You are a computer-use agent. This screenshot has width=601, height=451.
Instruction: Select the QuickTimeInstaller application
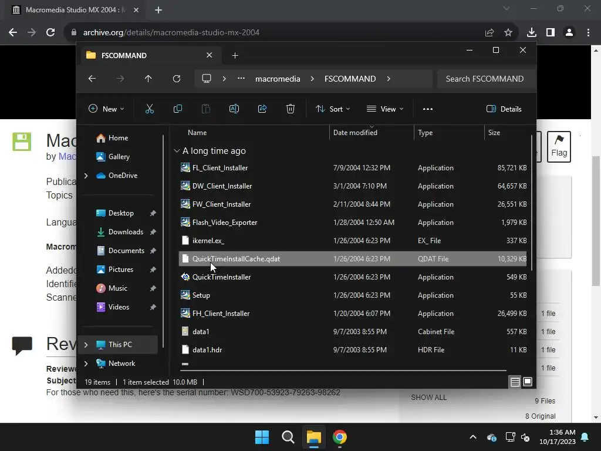pyautogui.click(x=353, y=277)
